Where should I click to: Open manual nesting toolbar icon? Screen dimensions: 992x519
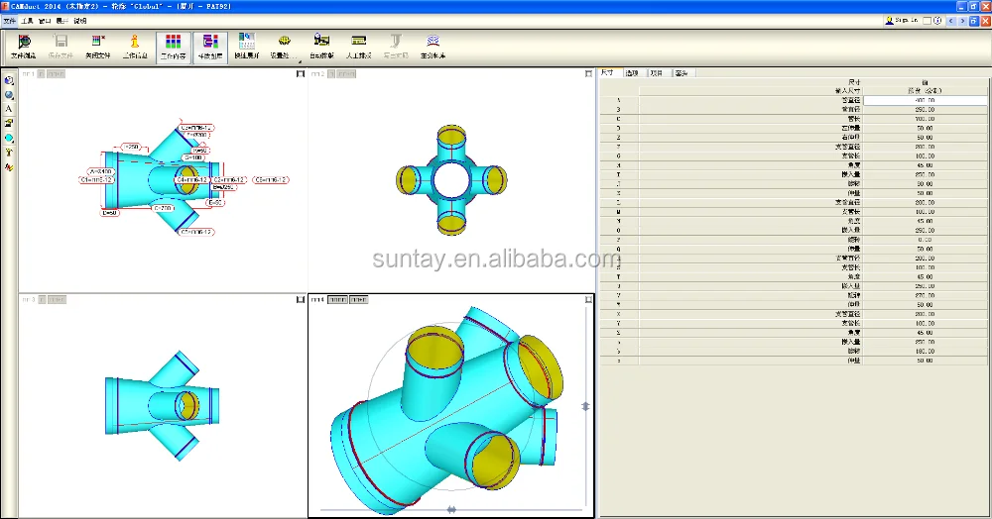[x=359, y=41]
